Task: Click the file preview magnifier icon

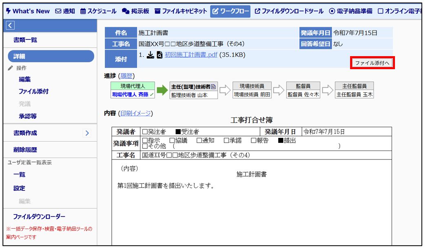Action: pos(160,55)
